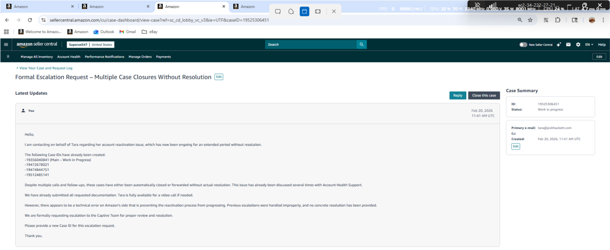Open Manage Orders menu item
This screenshot has width=610, height=250.
[x=140, y=57]
